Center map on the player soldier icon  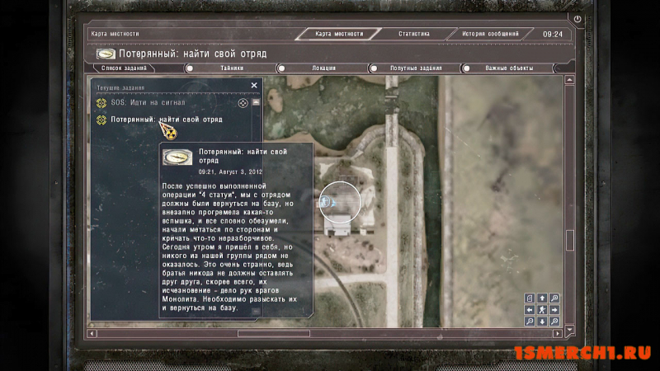542,310
